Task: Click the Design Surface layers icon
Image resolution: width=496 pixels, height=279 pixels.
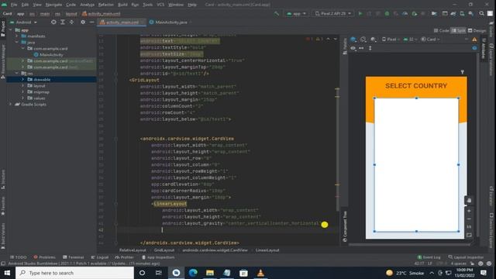Action: [353, 40]
